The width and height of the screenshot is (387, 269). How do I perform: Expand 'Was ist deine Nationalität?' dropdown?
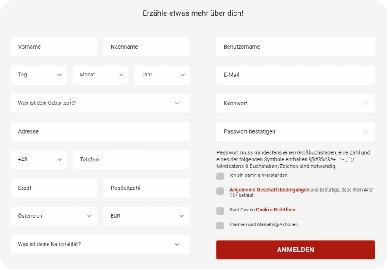click(x=100, y=244)
